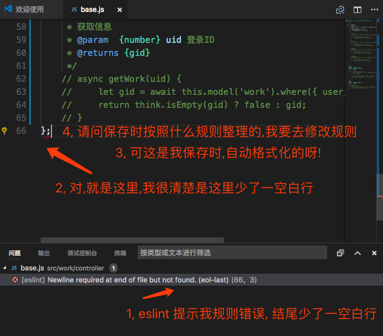Viewport: 383px width, 336px height.
Task: Click the horizontal scrollbar of the editor
Action: click(132, 240)
